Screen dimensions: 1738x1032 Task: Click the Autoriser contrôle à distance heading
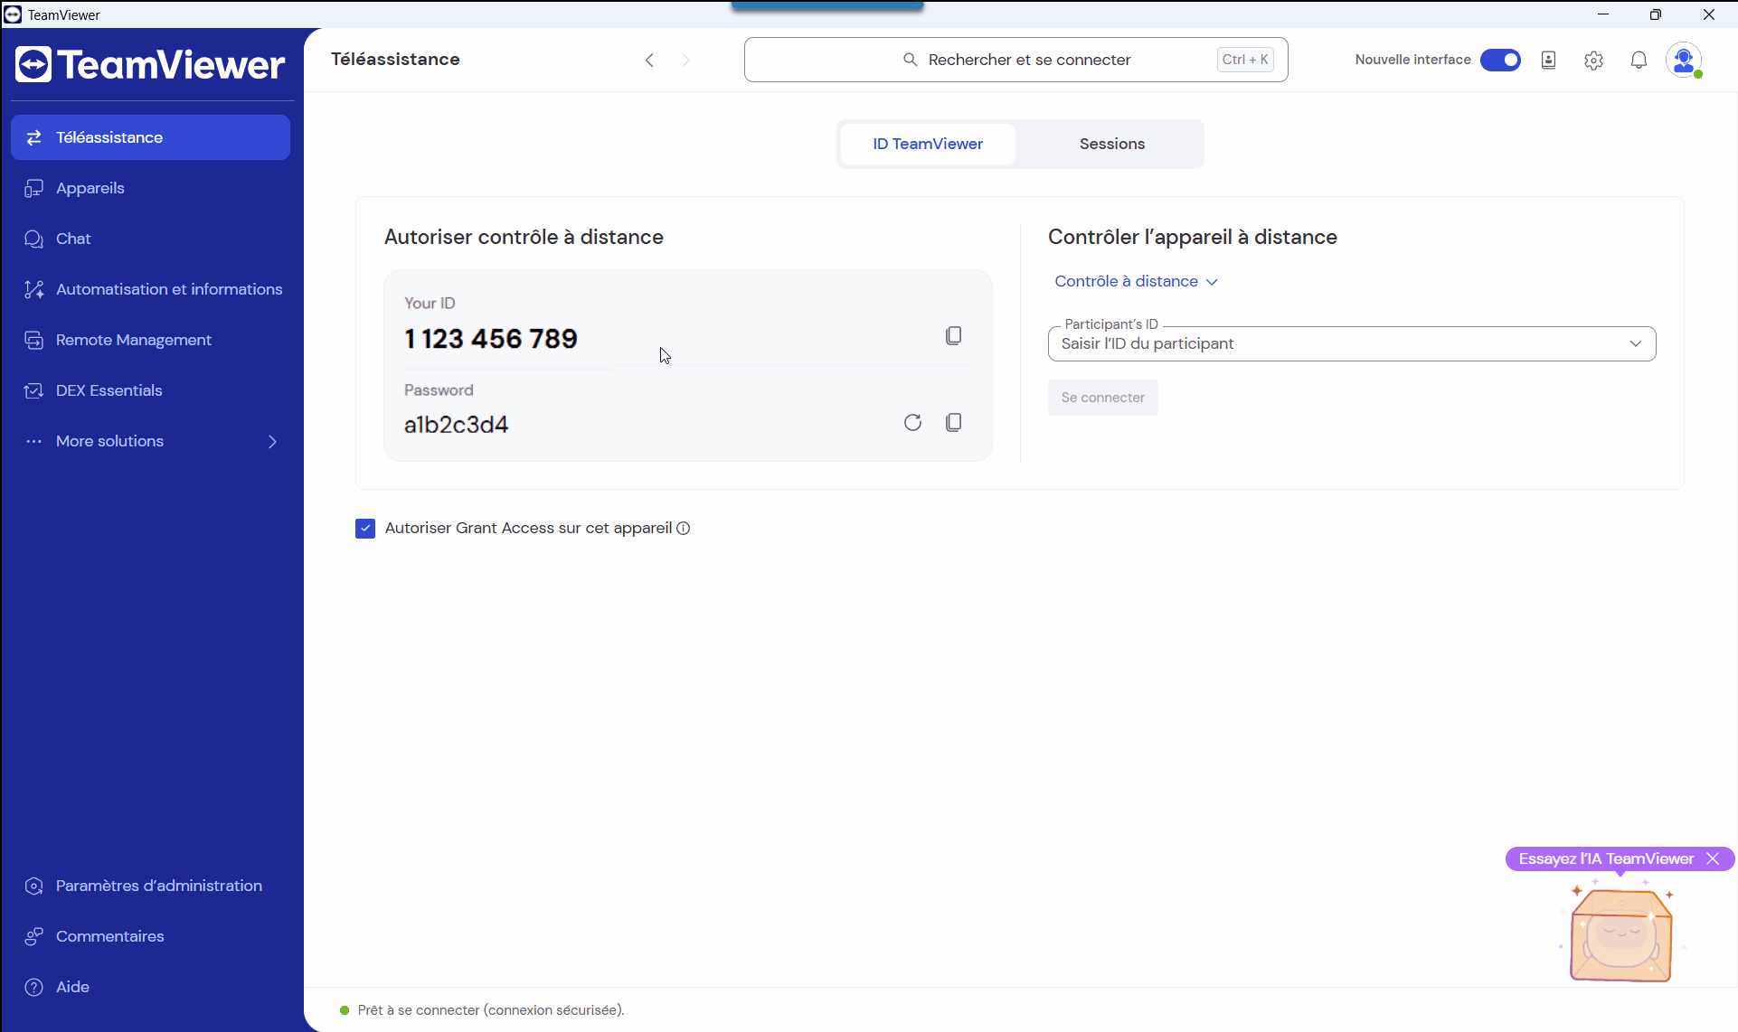(524, 237)
